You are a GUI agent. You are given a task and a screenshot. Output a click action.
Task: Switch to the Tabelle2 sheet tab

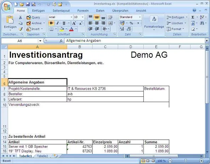pyautogui.click(x=42, y=156)
